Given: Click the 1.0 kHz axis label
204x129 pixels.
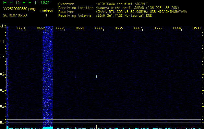Looking at the screenshot, I should (x=3, y=58).
